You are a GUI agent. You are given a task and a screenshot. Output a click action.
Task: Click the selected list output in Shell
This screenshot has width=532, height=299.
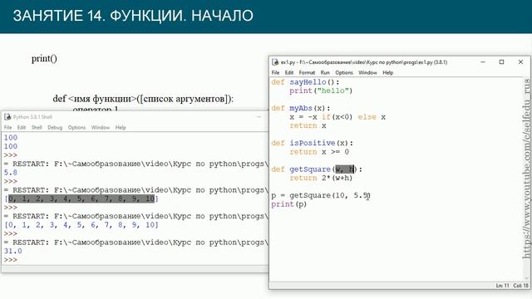[81, 199]
